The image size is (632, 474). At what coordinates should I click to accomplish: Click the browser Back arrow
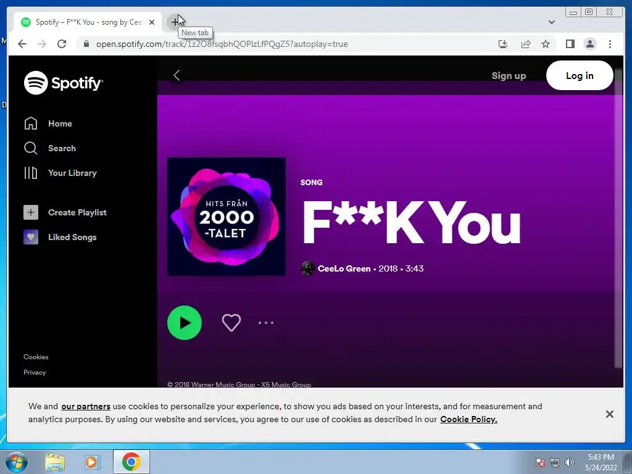22,44
